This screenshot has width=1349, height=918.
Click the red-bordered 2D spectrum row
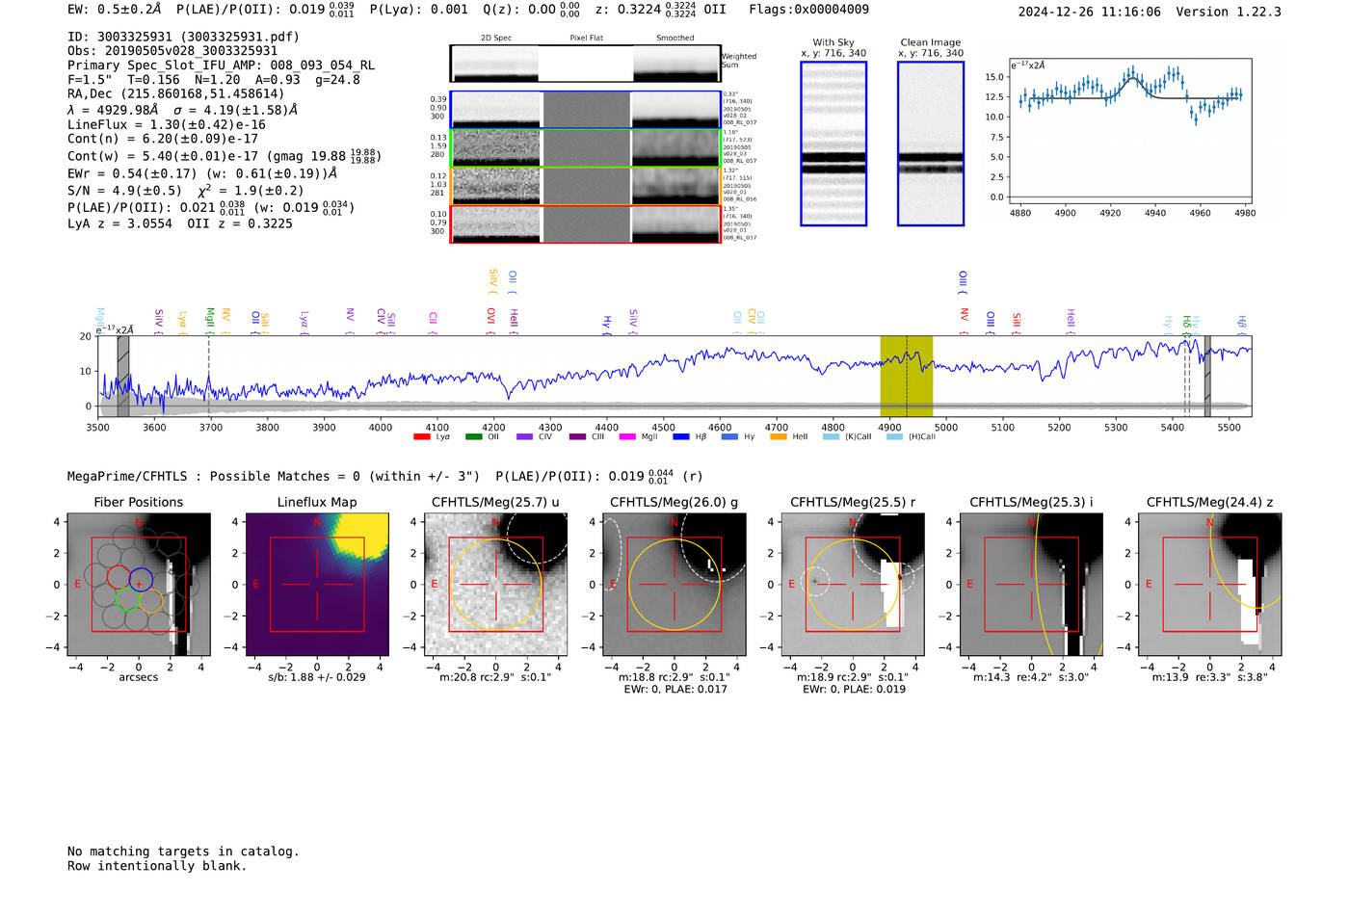pyautogui.click(x=586, y=223)
